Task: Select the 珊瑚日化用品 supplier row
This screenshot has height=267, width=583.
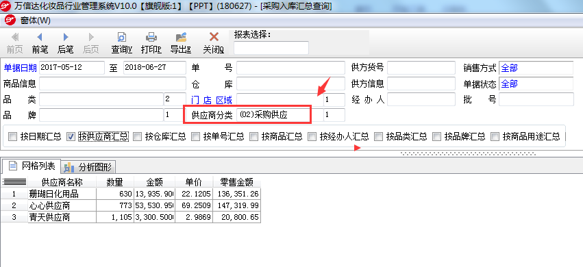Action: [62, 194]
